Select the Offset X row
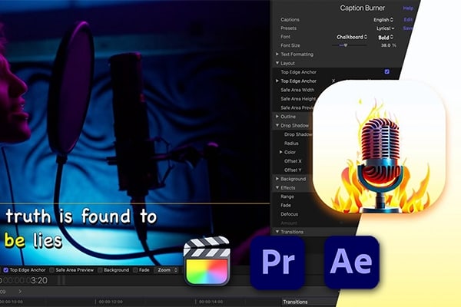The width and height of the screenshot is (461, 307). (293, 161)
